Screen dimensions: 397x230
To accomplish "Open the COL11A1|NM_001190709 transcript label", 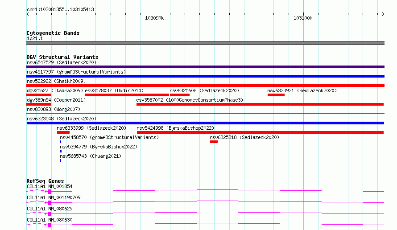I will point(54,197).
